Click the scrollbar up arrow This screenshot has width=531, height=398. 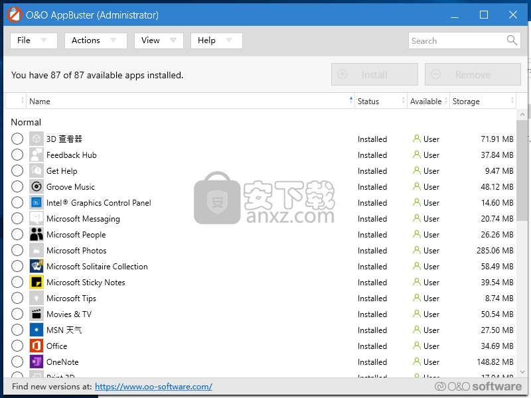(x=522, y=115)
